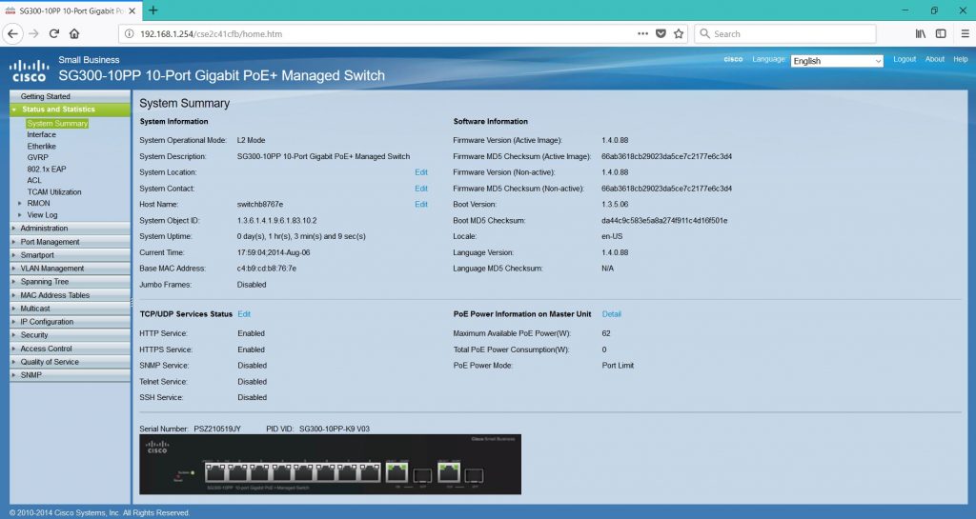Open Interface statistics page

[42, 135]
